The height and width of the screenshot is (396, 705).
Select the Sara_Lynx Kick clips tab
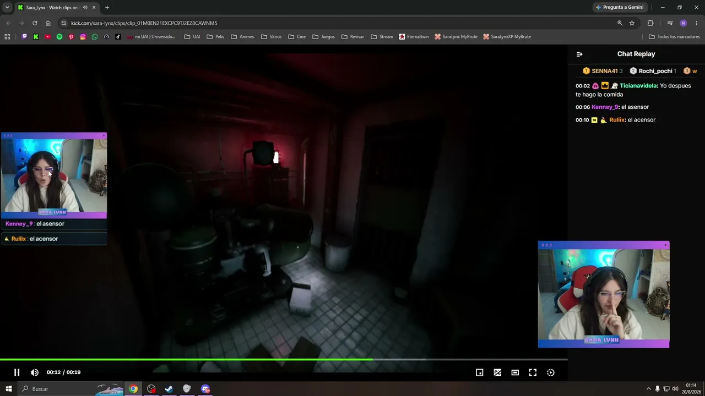click(x=56, y=7)
